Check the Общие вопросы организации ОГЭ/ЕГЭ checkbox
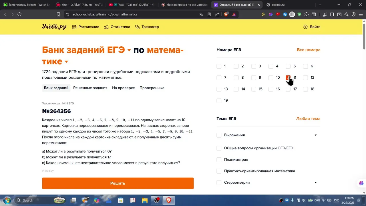366x206 pixels. [x=219, y=148]
